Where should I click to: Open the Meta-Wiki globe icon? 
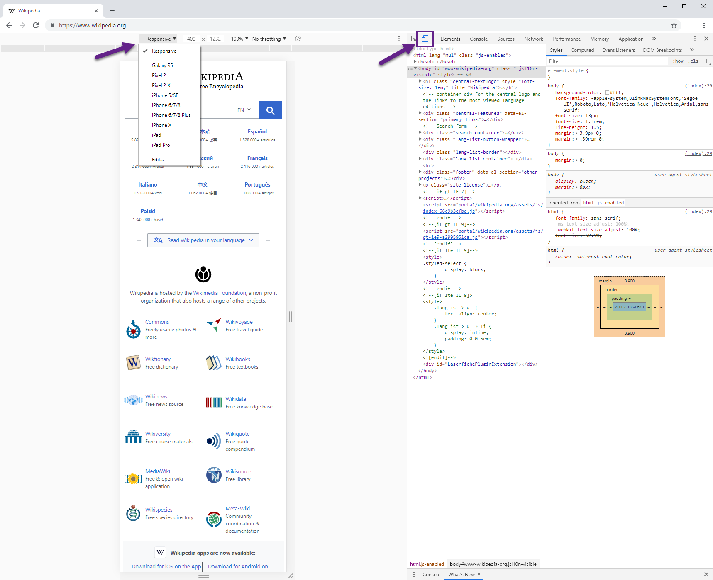(214, 519)
